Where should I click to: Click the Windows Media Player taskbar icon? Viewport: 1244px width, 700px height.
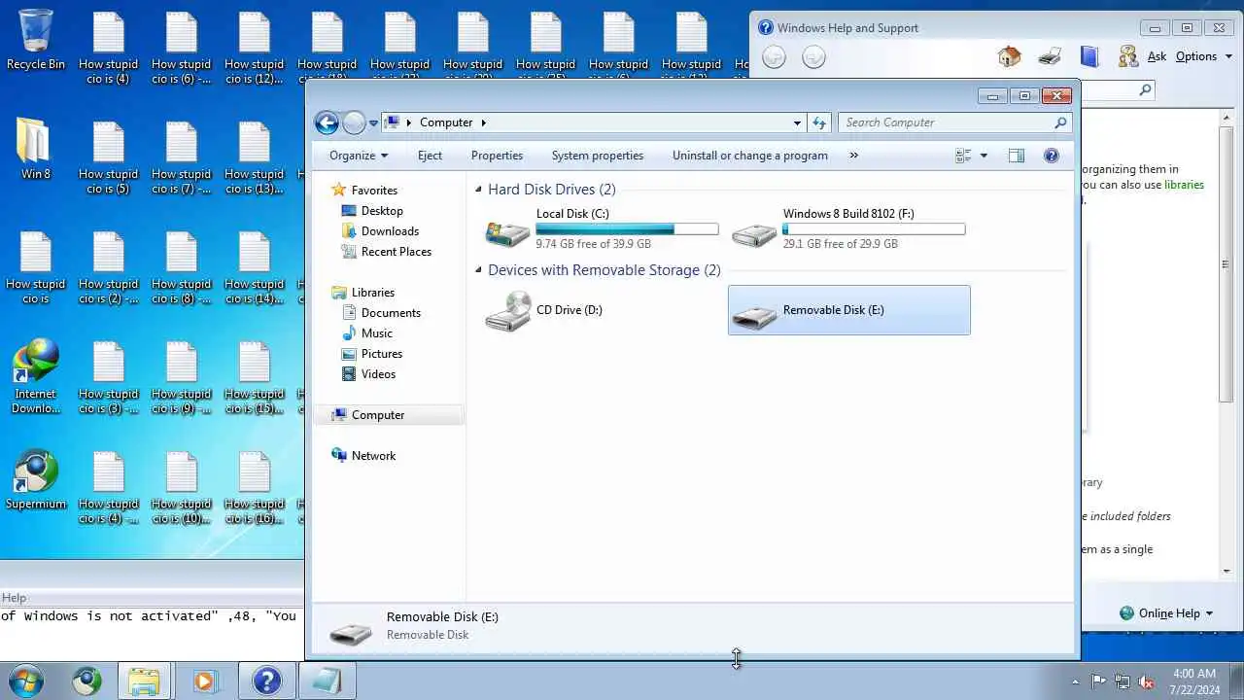pos(205,681)
